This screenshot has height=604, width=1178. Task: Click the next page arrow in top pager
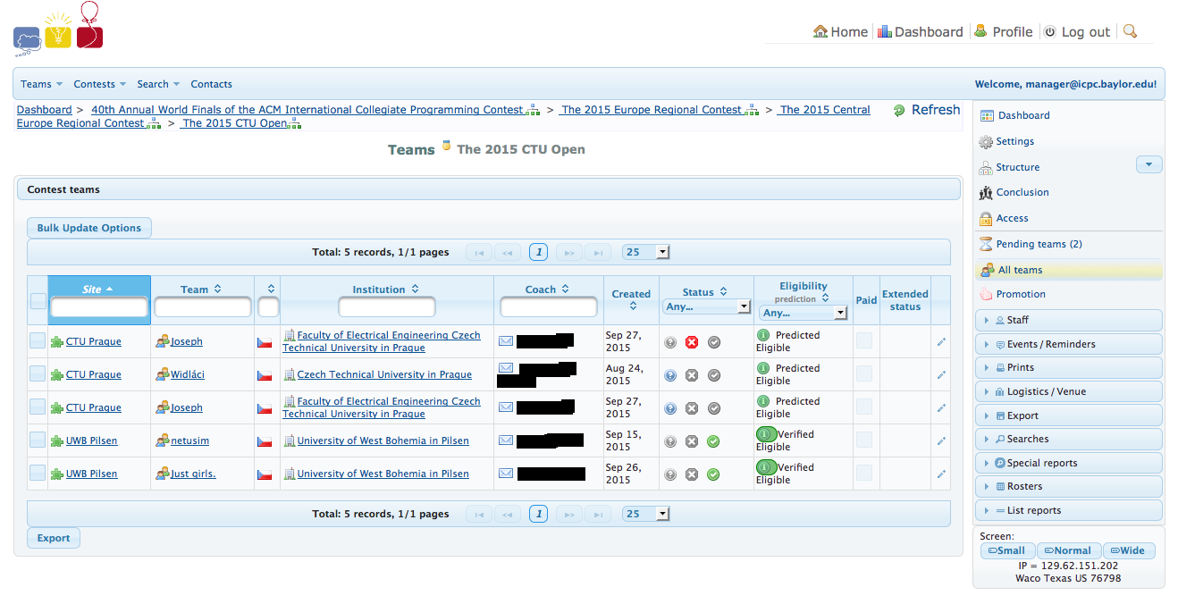[569, 253]
